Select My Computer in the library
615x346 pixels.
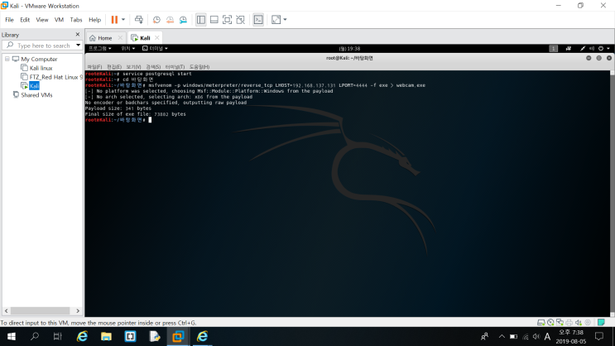pyautogui.click(x=39, y=59)
